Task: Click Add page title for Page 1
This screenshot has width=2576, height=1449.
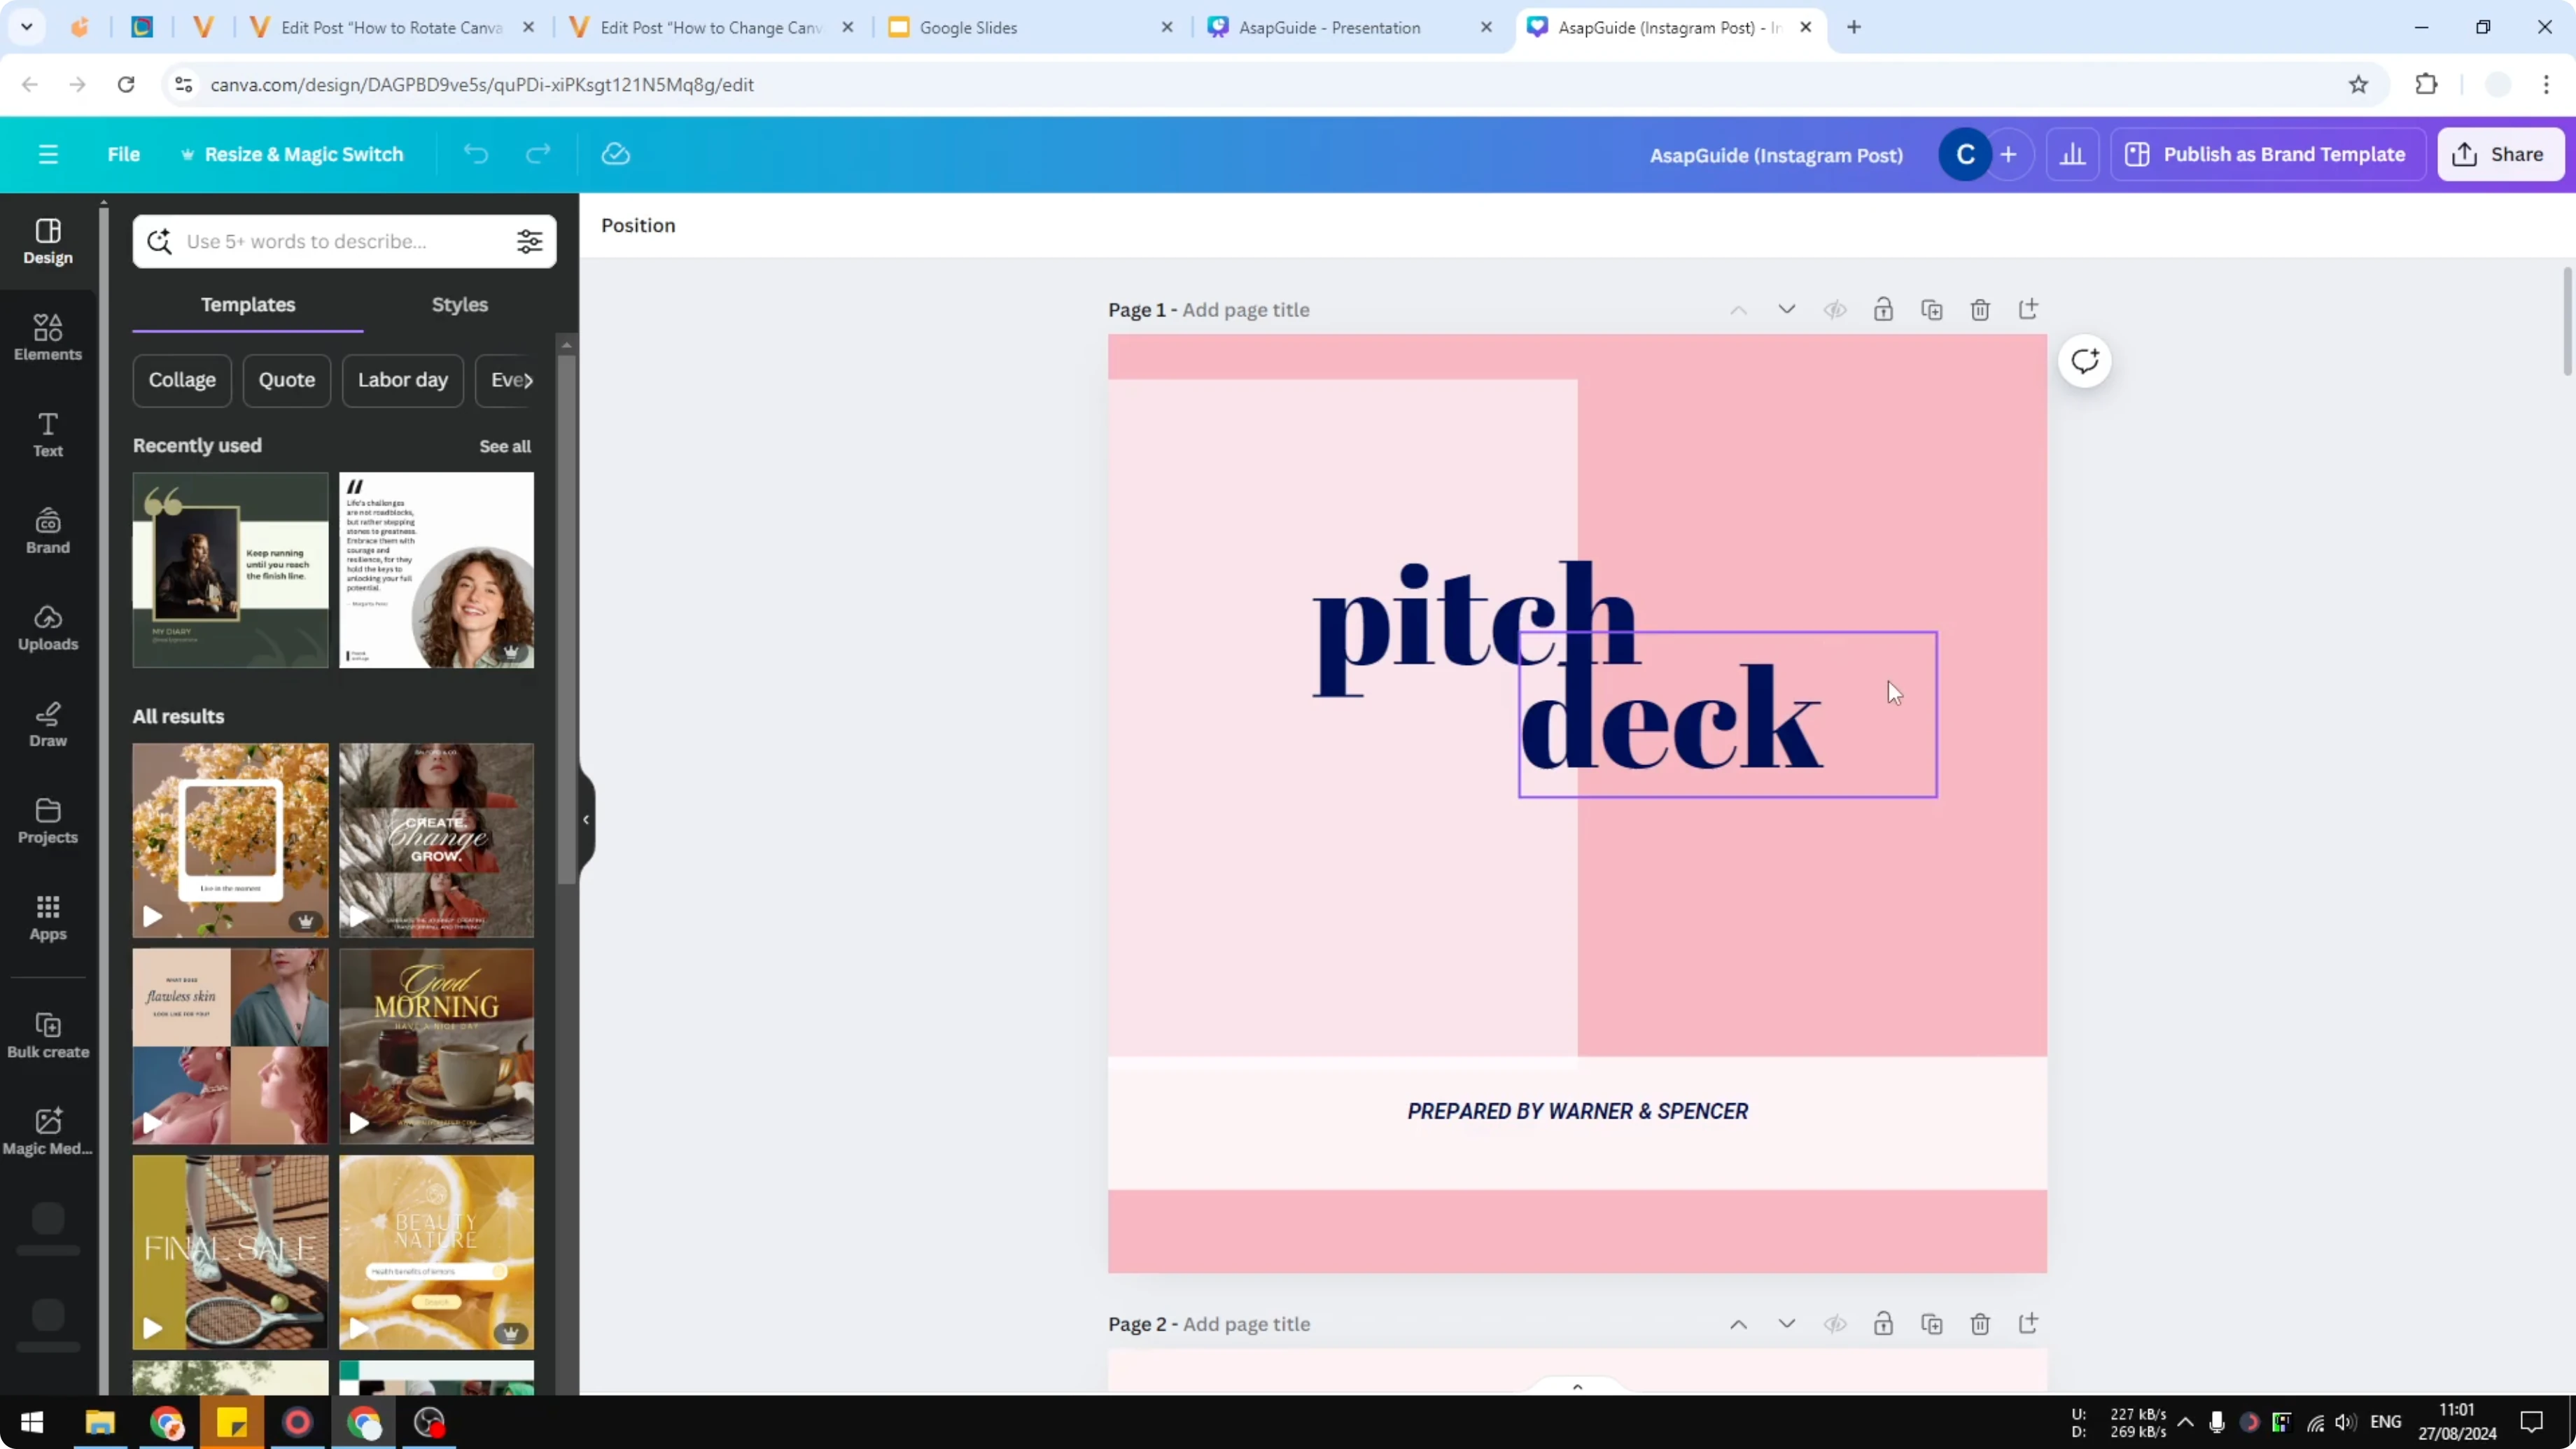Action: click(x=1246, y=310)
